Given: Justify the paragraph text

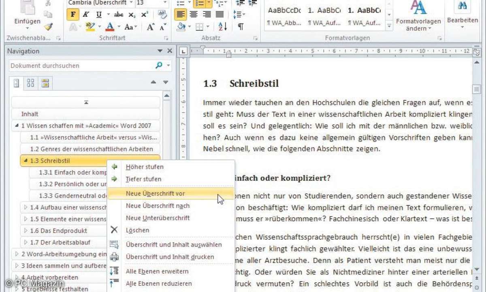Looking at the screenshot, I should pos(220,15).
